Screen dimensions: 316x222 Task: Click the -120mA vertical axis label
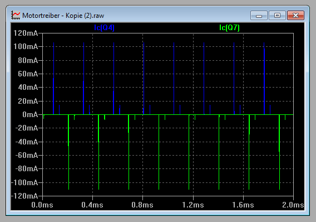tap(24, 196)
